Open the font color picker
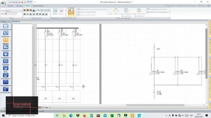This screenshot has width=211, height=118. pos(34,10)
